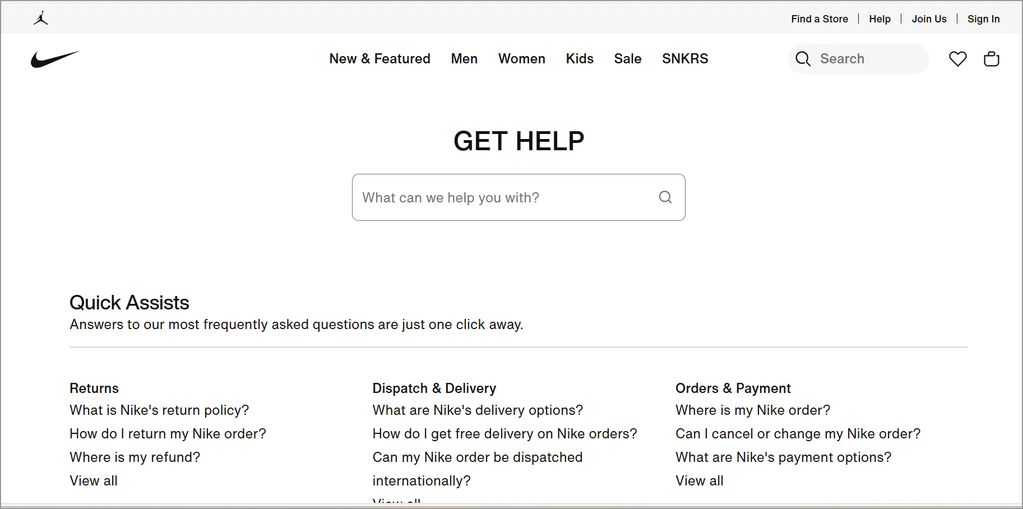
Task: Open the Men menu
Action: pos(464,59)
